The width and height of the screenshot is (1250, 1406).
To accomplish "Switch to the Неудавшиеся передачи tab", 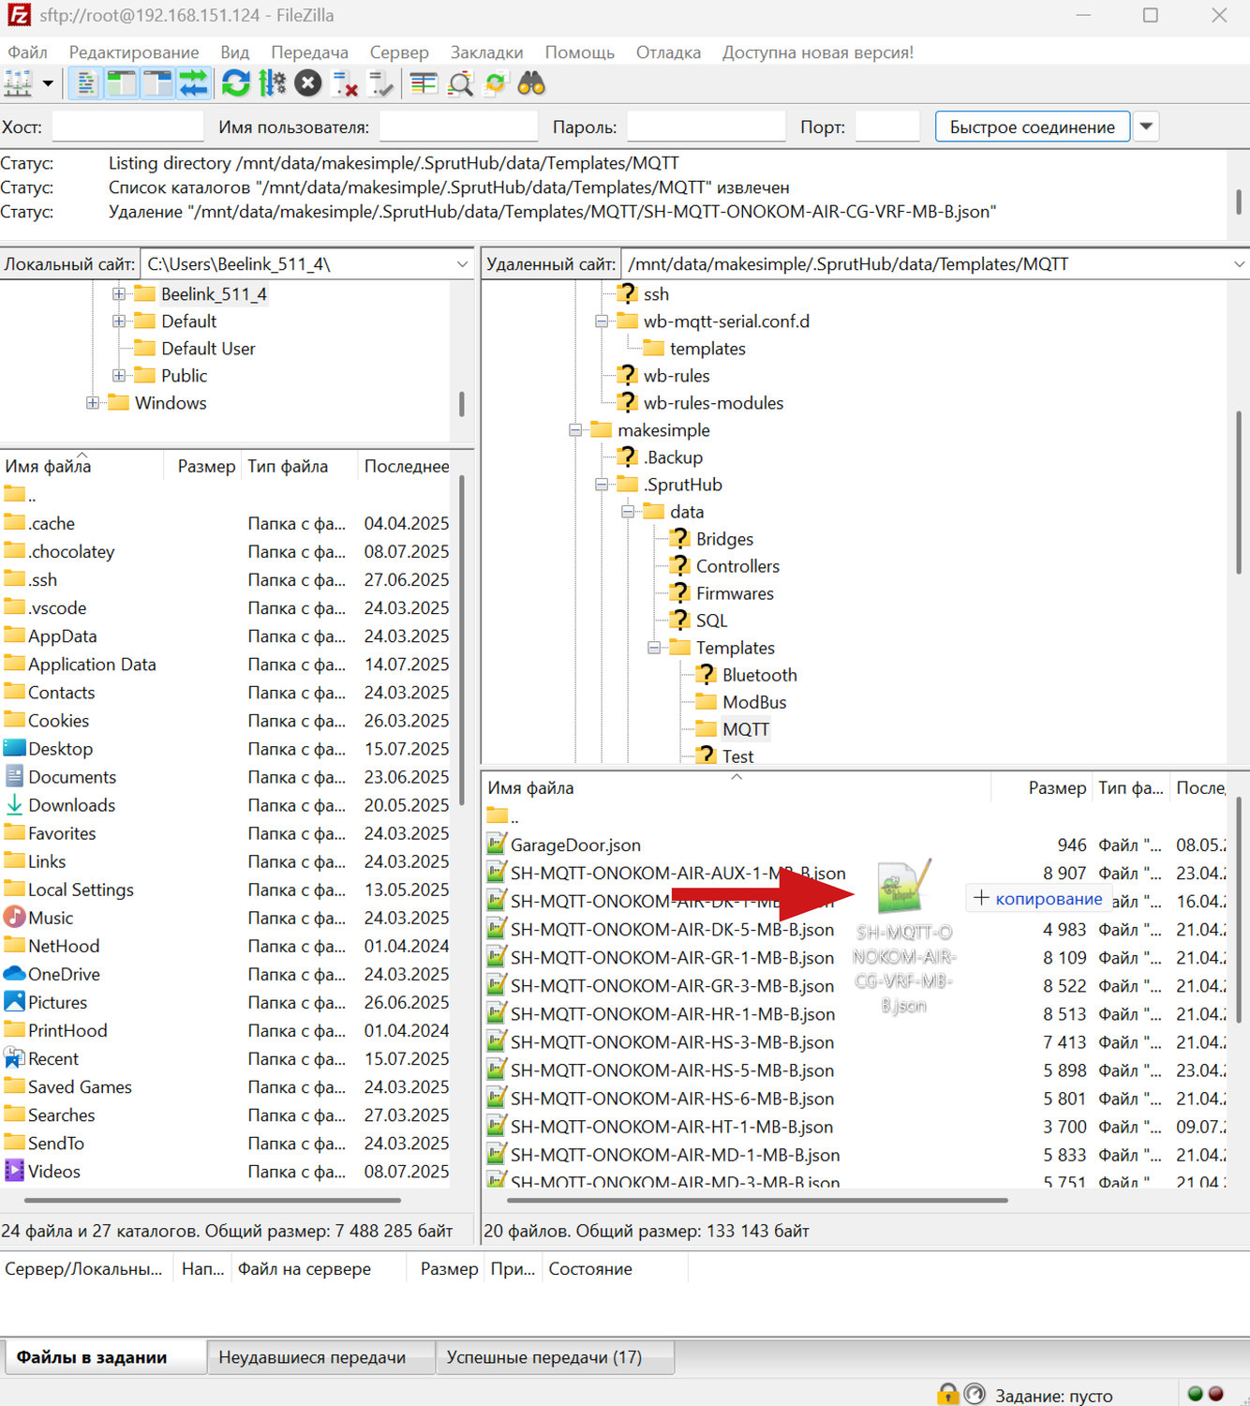I will [x=312, y=1357].
